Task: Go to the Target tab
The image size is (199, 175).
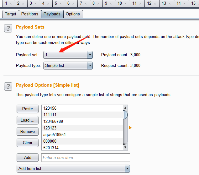Action: [10, 14]
